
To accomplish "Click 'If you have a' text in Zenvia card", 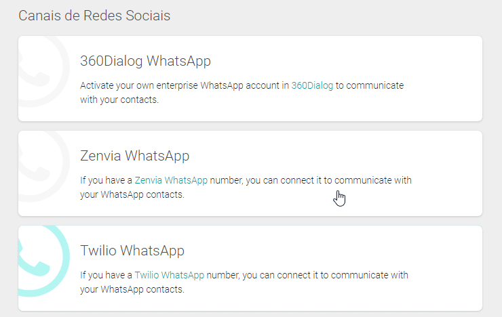I will pos(106,181).
